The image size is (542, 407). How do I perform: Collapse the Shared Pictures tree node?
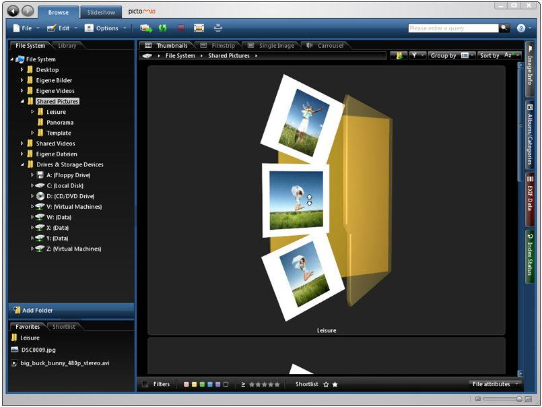[22, 102]
